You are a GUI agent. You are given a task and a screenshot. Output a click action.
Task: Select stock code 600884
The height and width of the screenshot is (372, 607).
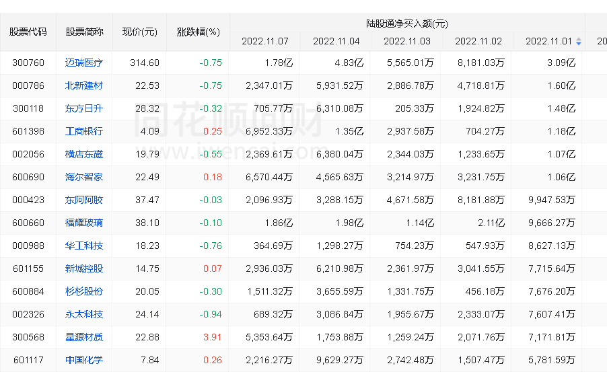pos(28,291)
